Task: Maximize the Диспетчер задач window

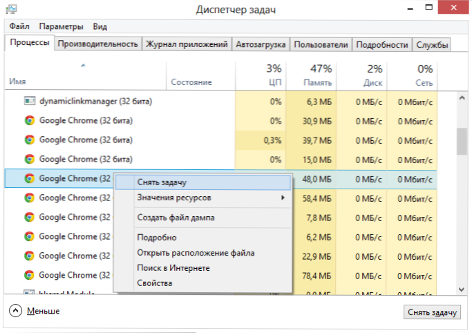Action: pyautogui.click(x=428, y=7)
